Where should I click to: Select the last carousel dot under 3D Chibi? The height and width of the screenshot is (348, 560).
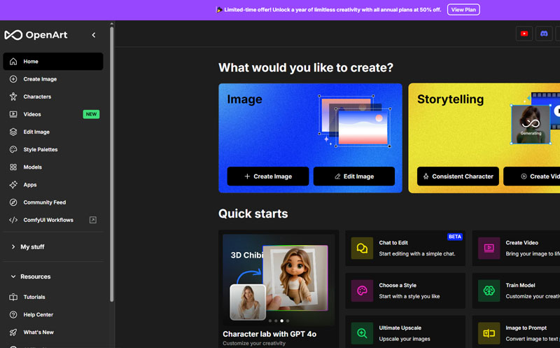click(288, 321)
